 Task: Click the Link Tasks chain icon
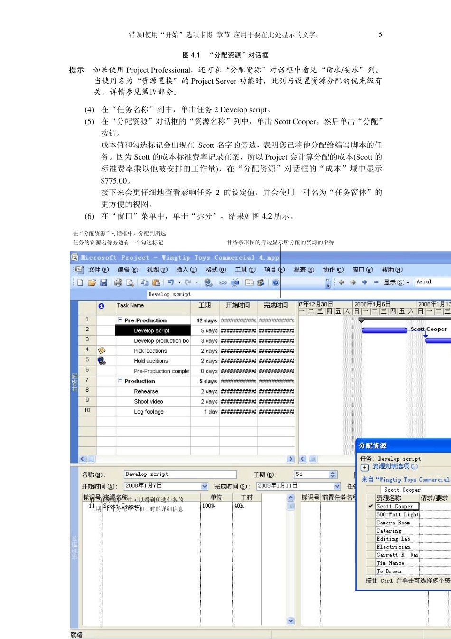223,282
